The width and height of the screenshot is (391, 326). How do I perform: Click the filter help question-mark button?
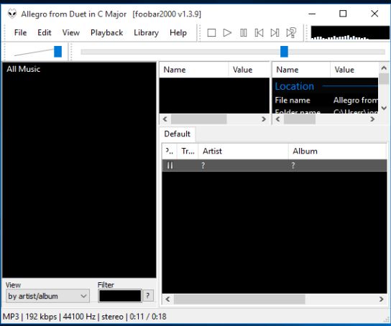tap(148, 296)
